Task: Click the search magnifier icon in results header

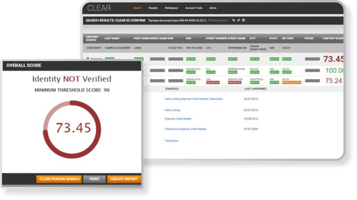Action: coord(233,20)
